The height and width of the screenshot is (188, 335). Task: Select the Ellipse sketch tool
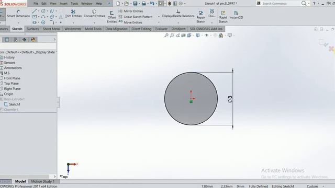click(x=52, y=17)
